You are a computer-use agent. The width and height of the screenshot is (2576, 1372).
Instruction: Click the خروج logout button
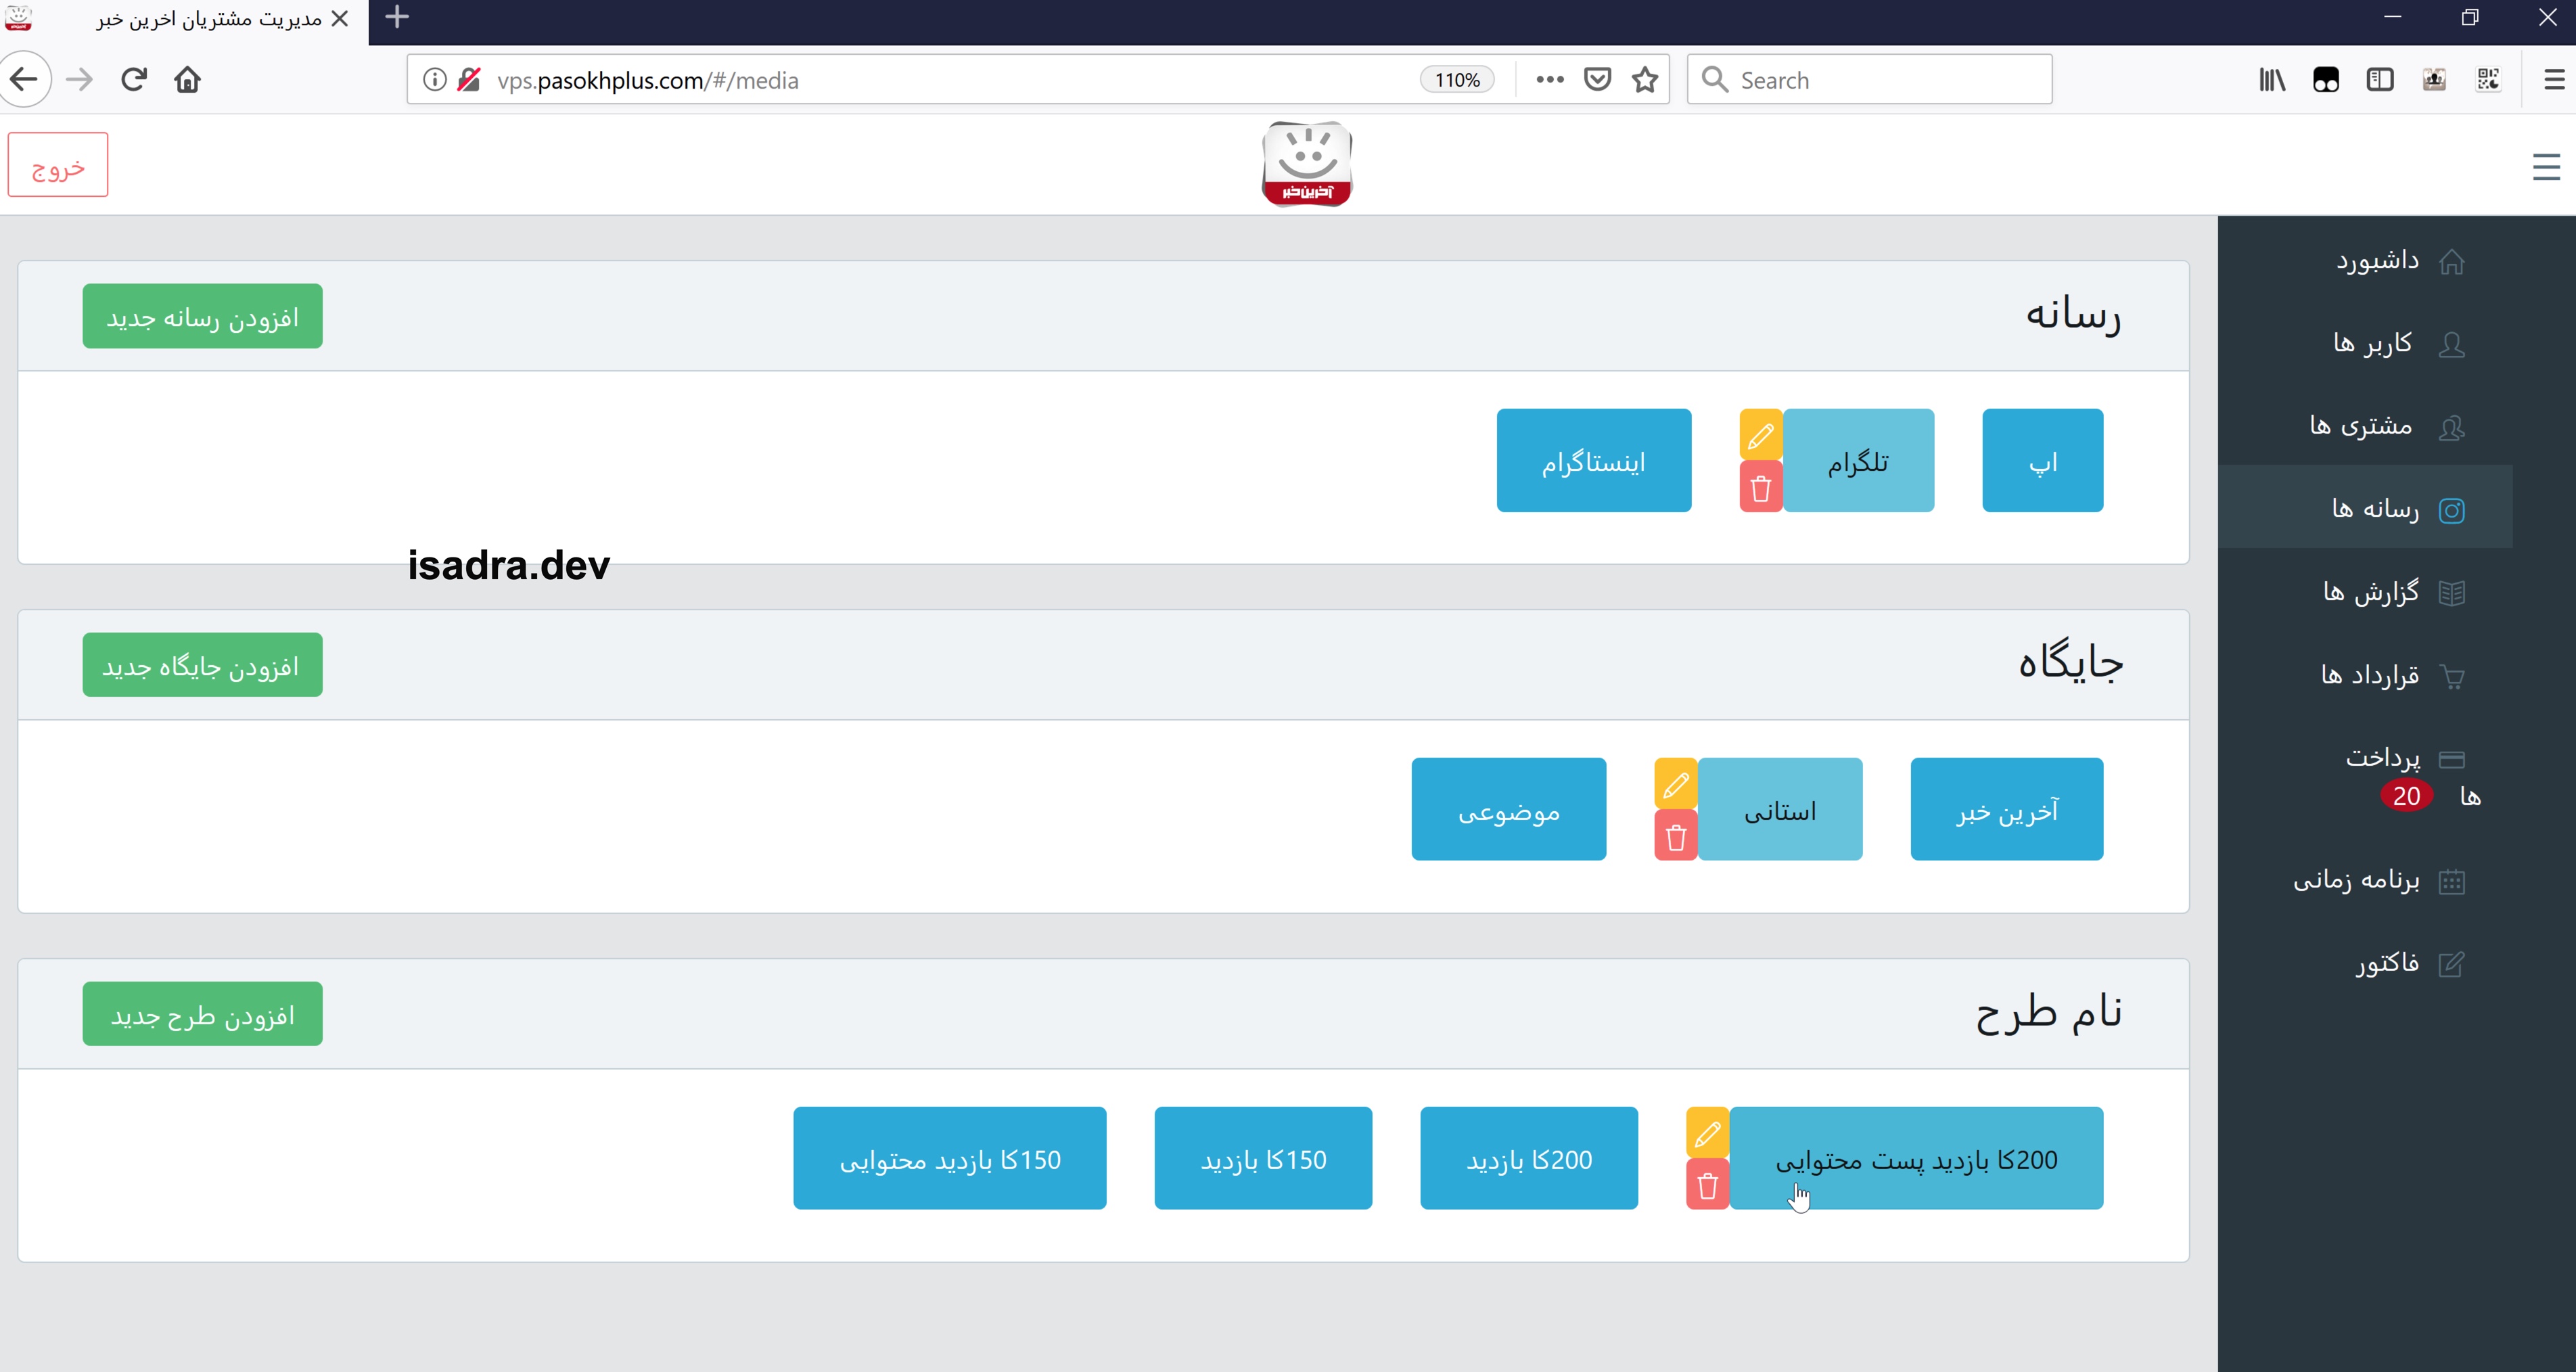pos(58,165)
